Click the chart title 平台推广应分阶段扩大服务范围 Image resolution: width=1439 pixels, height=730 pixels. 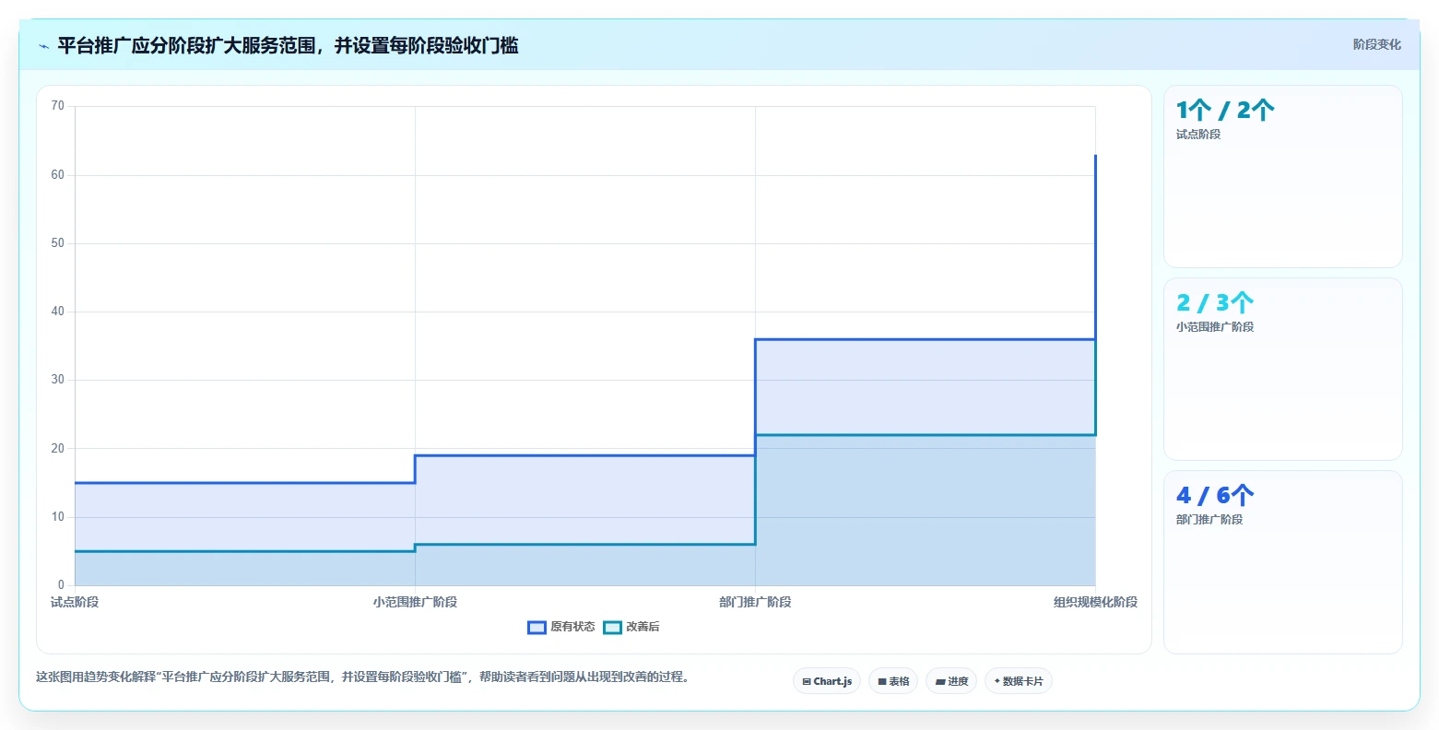[x=288, y=45]
